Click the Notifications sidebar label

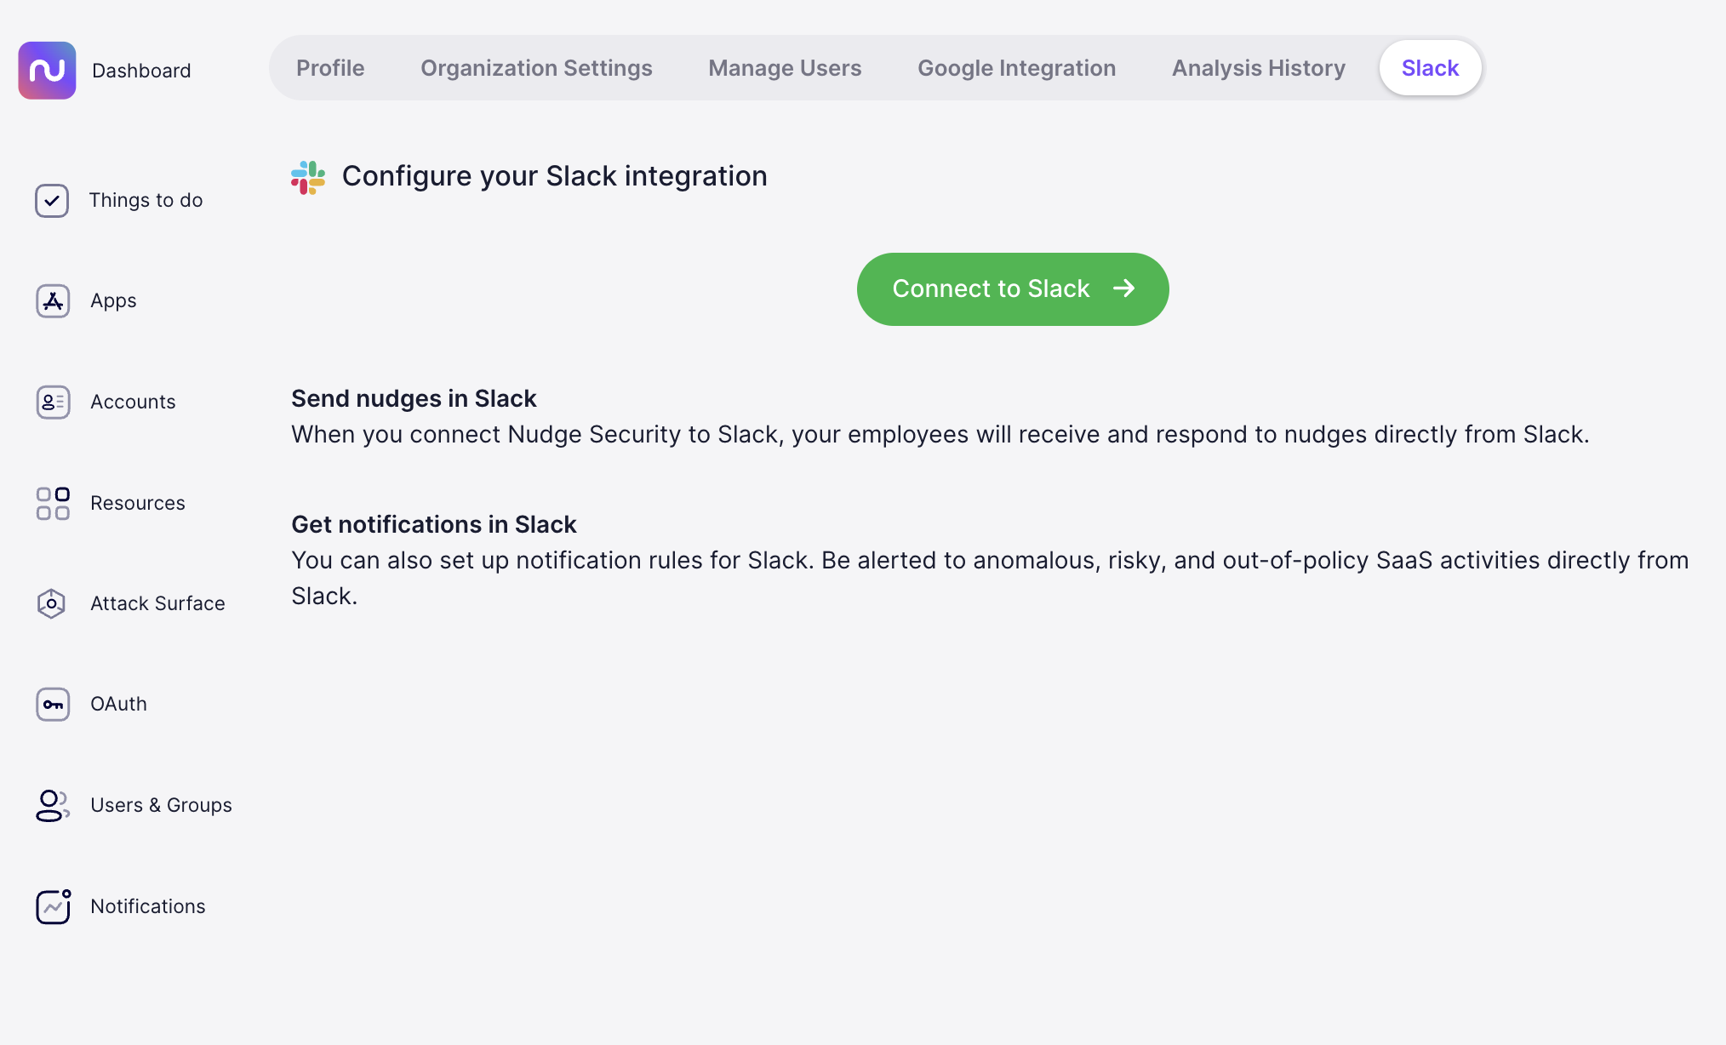click(x=148, y=906)
